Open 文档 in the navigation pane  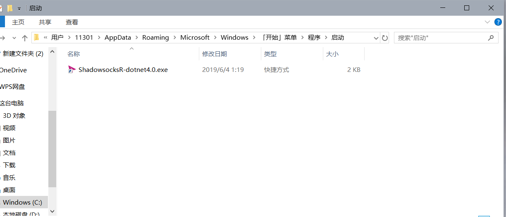coord(9,153)
